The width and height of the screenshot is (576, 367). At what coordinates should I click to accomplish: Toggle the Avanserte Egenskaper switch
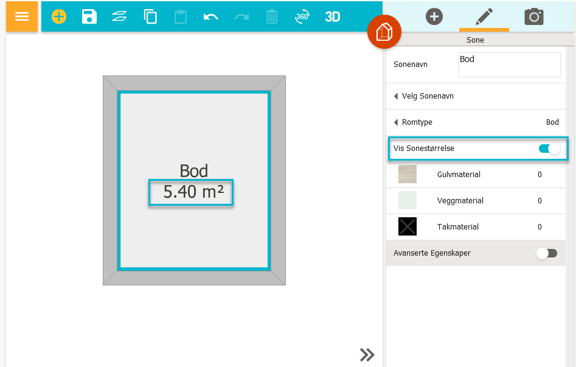[547, 253]
